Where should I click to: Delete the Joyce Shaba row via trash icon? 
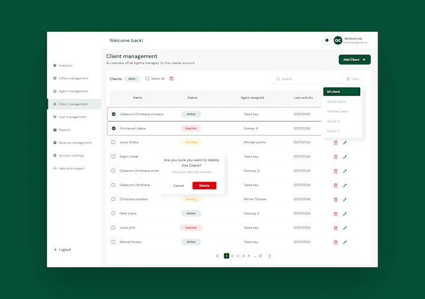click(335, 143)
